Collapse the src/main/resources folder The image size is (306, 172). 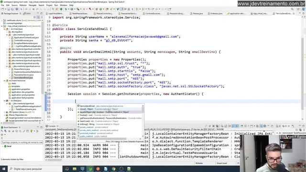pyautogui.click(x=4, y=81)
